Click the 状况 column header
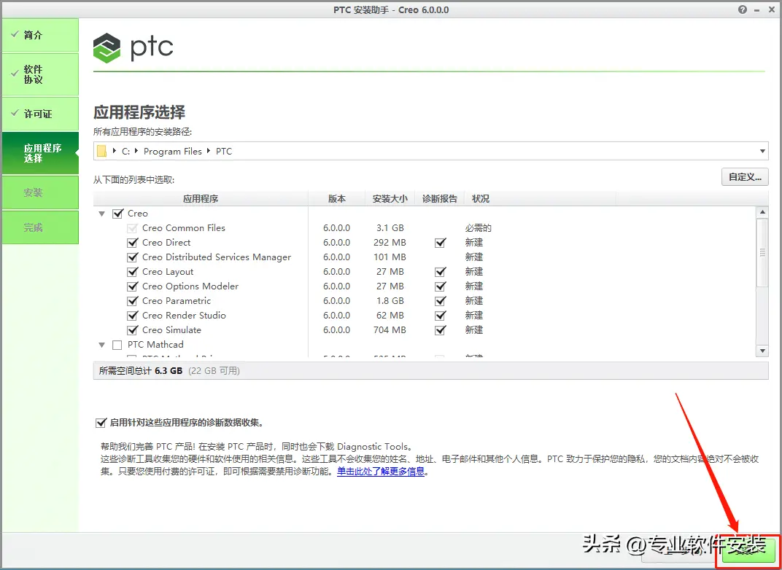 (x=540, y=199)
